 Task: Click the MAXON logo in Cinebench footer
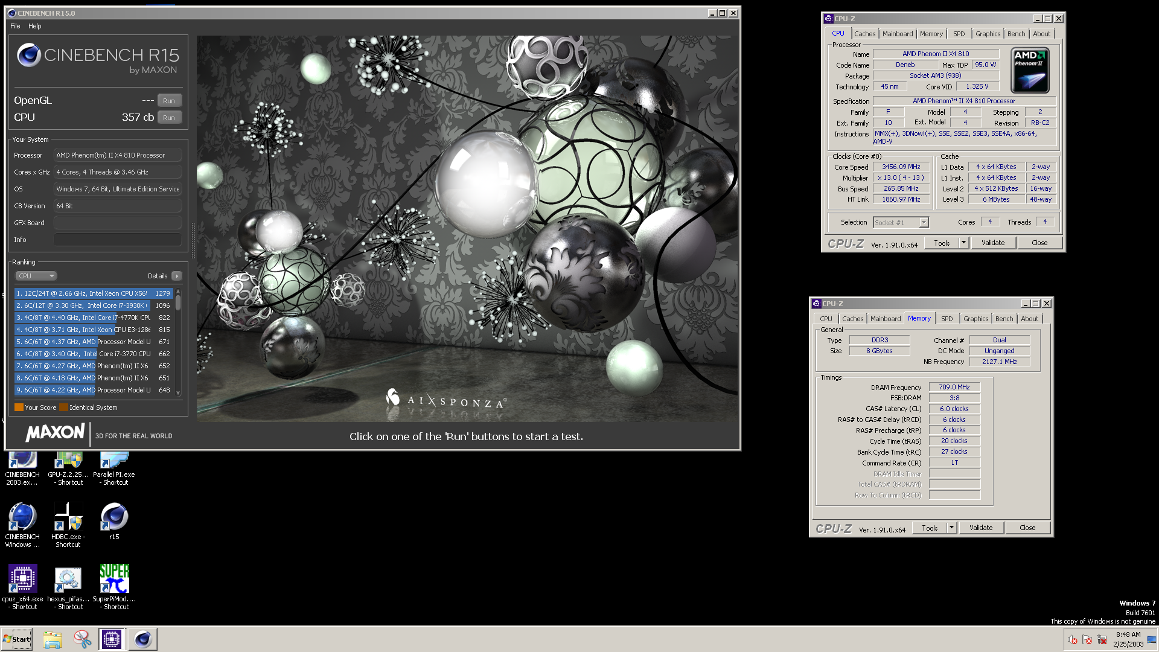pos(55,432)
